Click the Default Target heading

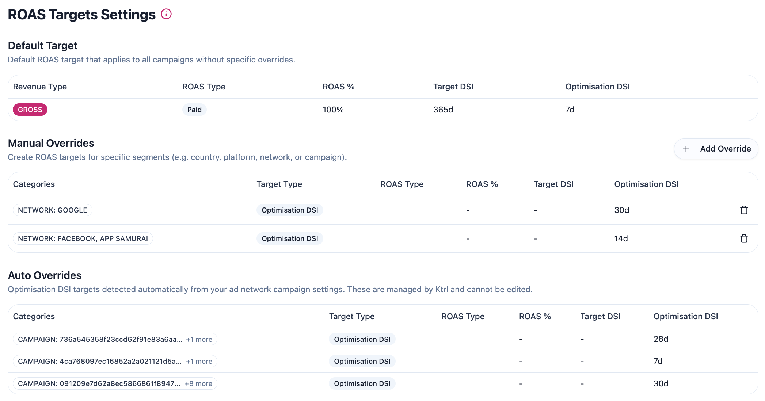(x=43, y=46)
